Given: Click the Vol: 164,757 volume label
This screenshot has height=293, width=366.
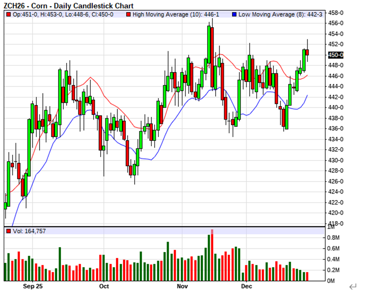Looking at the screenshot, I should 29,231.
